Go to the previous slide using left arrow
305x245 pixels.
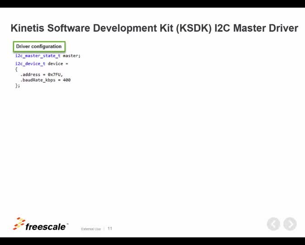click(273, 224)
